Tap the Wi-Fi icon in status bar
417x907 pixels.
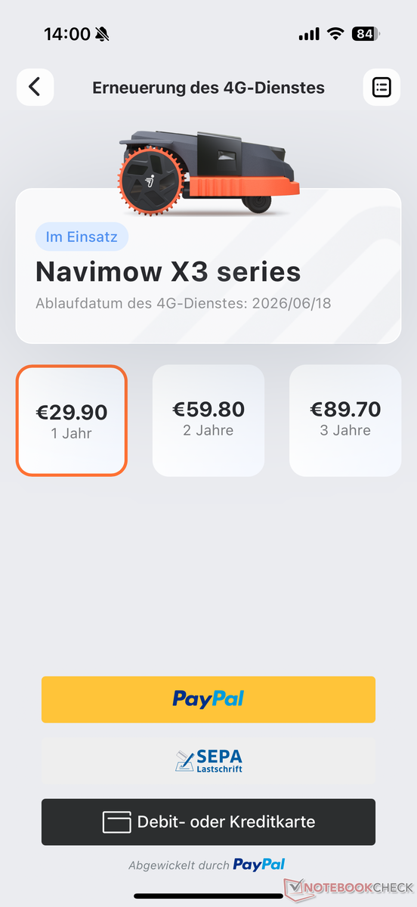coord(335,34)
